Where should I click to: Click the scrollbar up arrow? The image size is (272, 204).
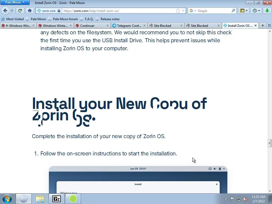(270, 31)
